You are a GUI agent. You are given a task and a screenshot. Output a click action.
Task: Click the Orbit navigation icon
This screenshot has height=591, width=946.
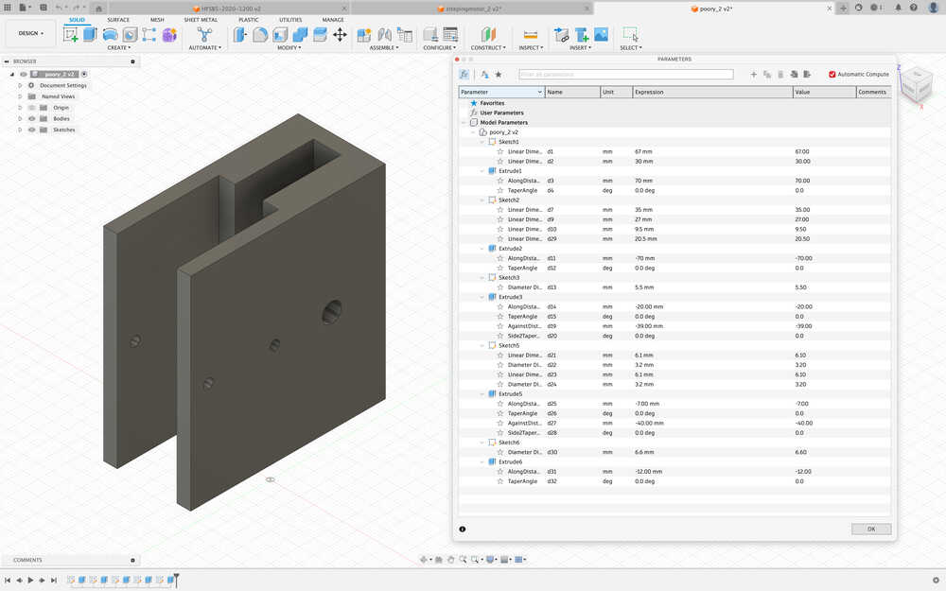[424, 560]
